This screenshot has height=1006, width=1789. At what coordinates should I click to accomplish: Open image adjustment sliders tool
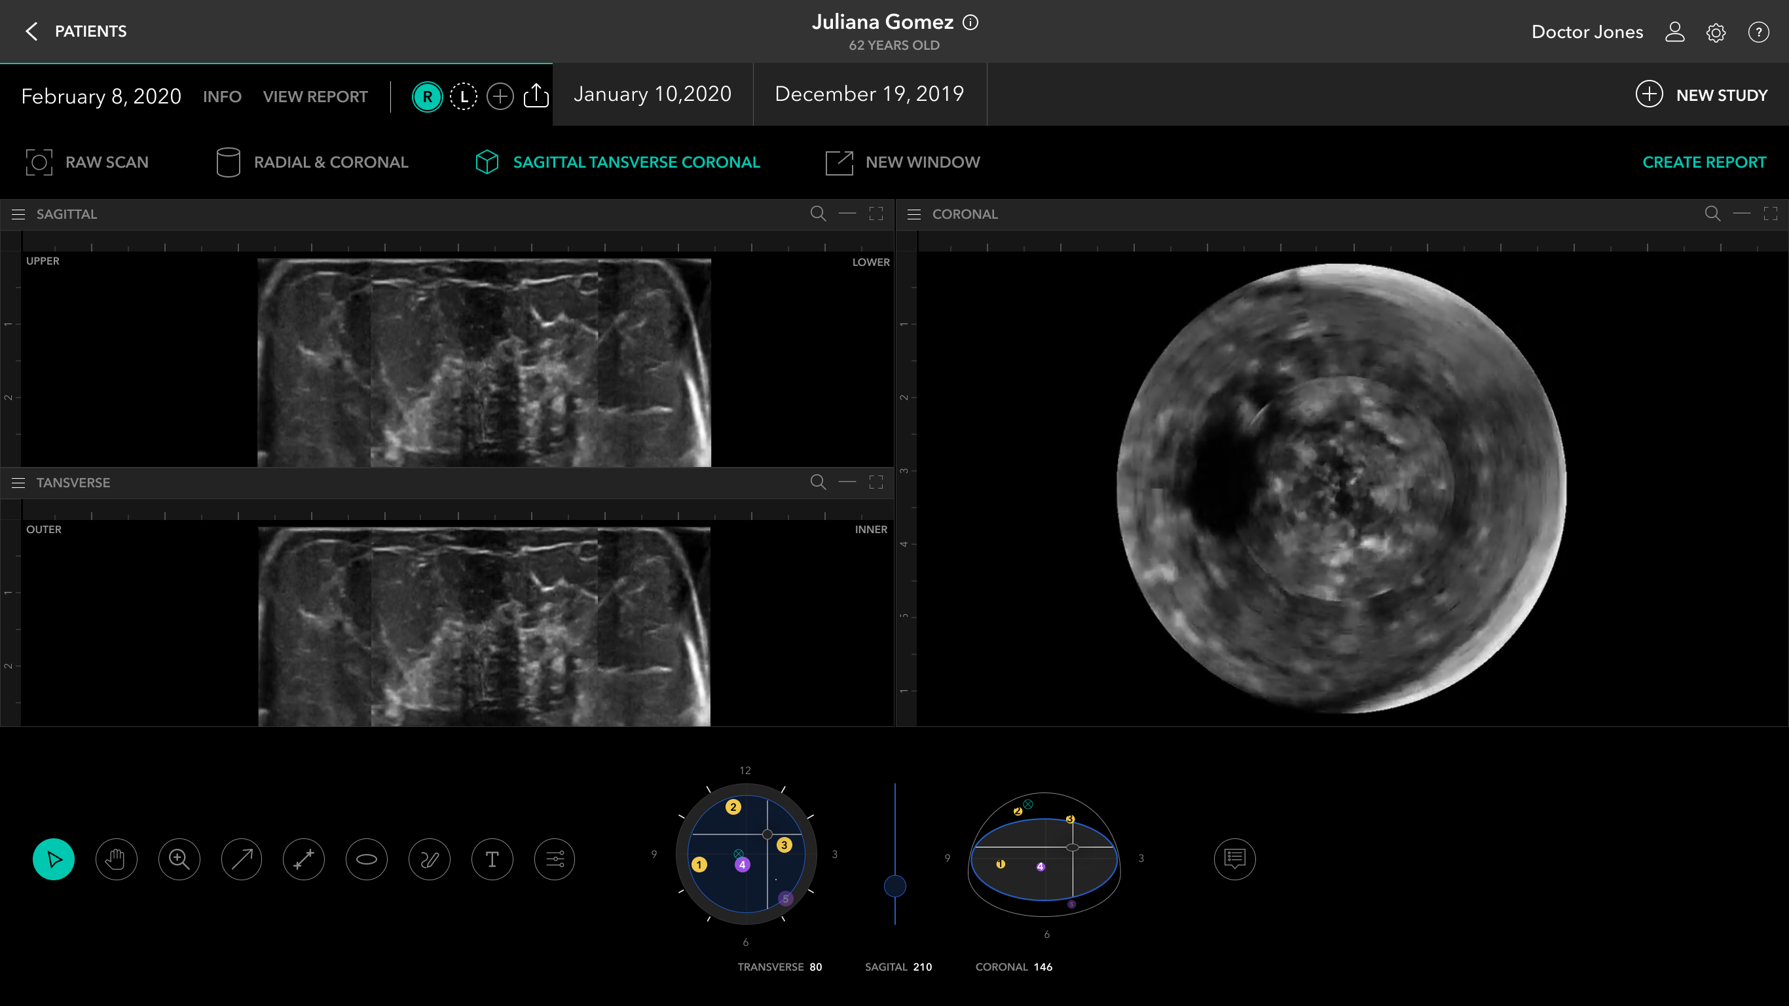[554, 859]
